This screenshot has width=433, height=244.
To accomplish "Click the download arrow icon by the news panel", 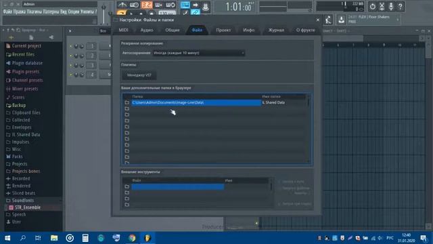I will tap(341, 20).
